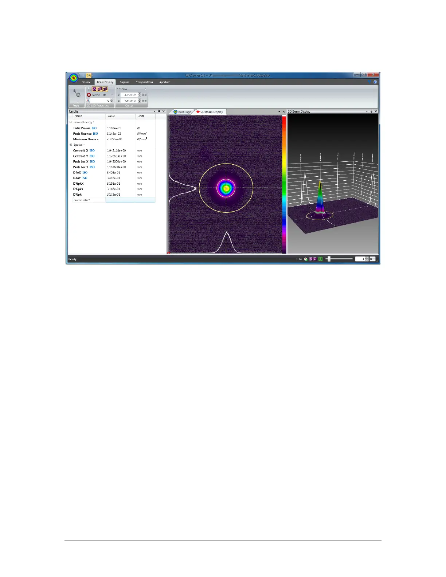
Task: Switch to the Start Page document tab
Action: 182,112
